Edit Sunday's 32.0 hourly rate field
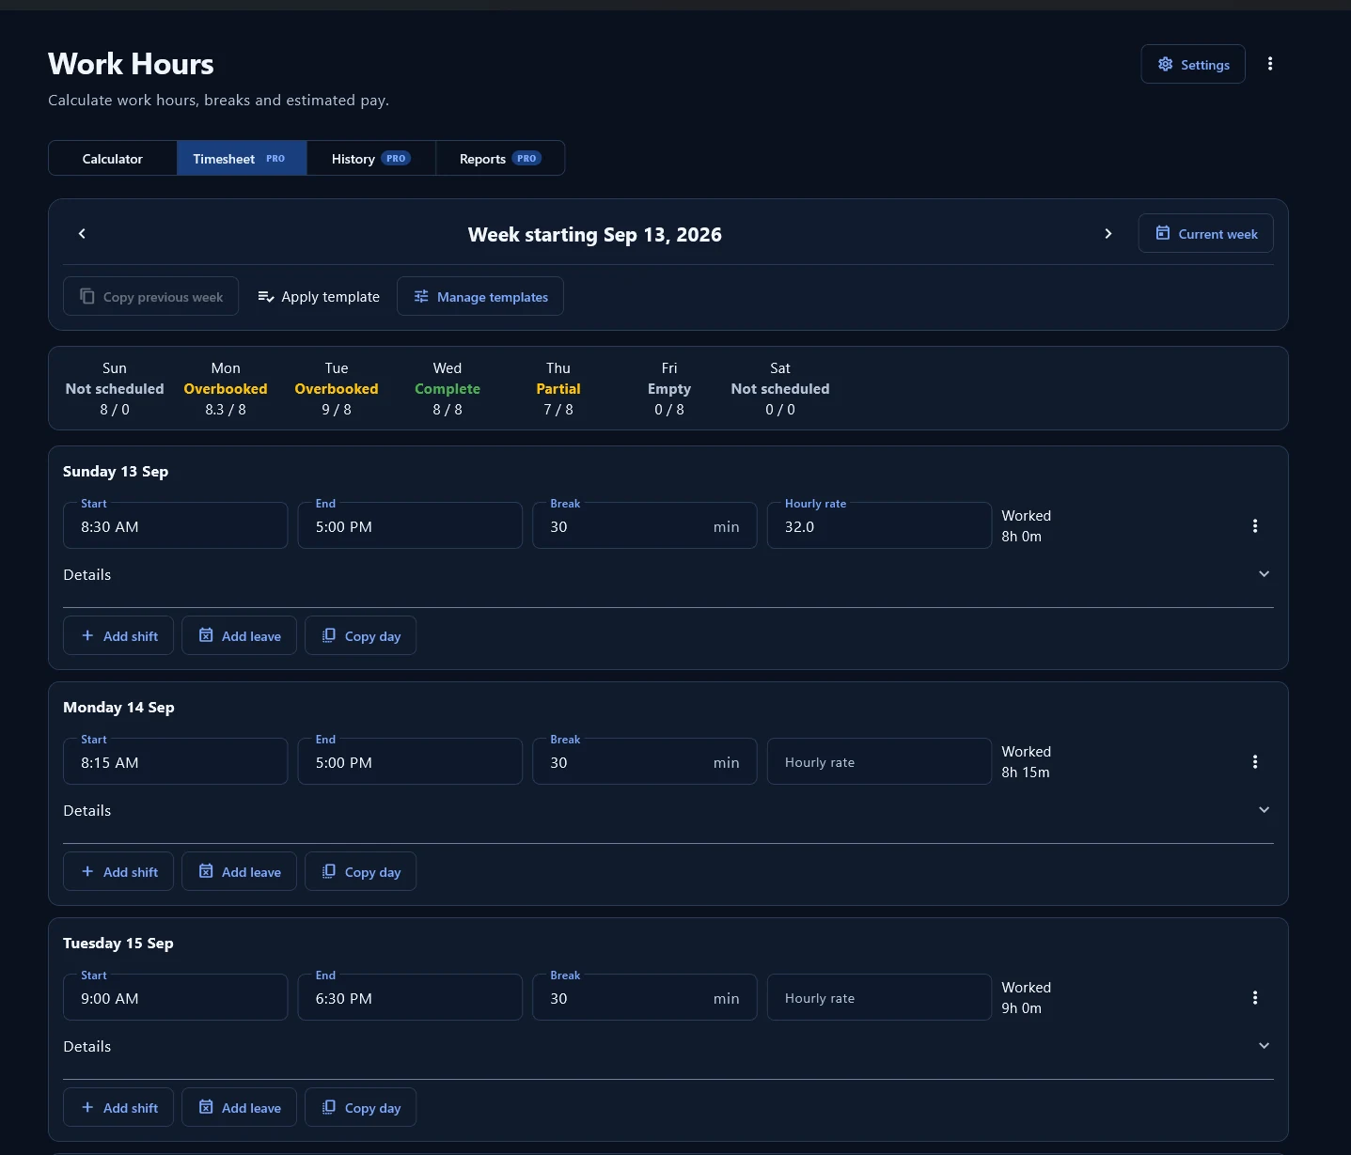The width and height of the screenshot is (1351, 1155). coord(879,525)
